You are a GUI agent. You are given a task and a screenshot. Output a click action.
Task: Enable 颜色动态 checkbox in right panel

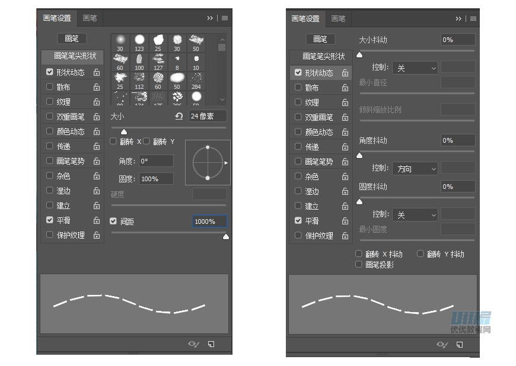tap(298, 131)
